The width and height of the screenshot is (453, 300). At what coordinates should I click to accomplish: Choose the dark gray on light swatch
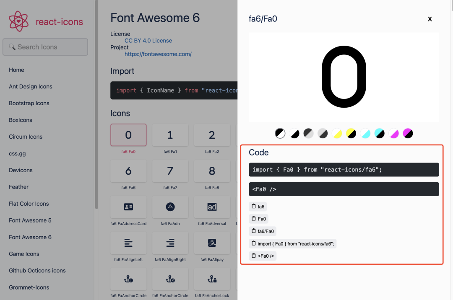pyautogui.click(x=308, y=133)
